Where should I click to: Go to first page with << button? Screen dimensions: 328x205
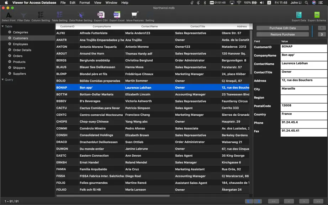(274, 201)
